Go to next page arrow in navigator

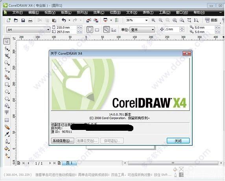(50, 163)
